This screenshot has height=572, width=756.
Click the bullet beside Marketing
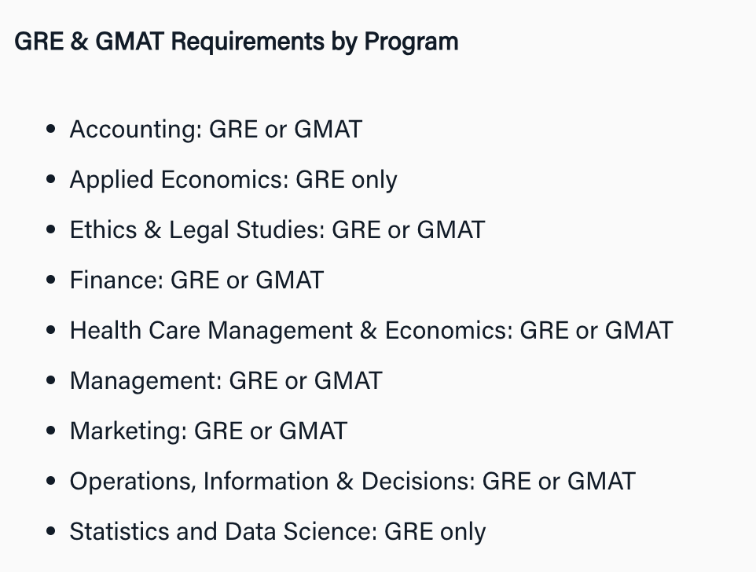click(x=52, y=431)
